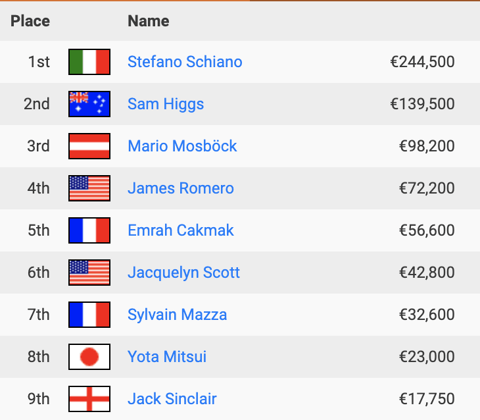
Task: Open Sylvain Mazza's player link
Action: point(178,315)
